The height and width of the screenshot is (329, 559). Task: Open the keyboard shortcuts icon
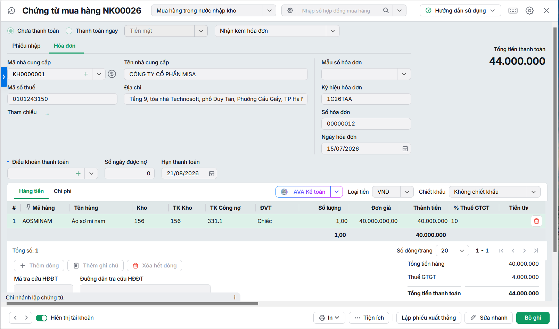tap(513, 11)
